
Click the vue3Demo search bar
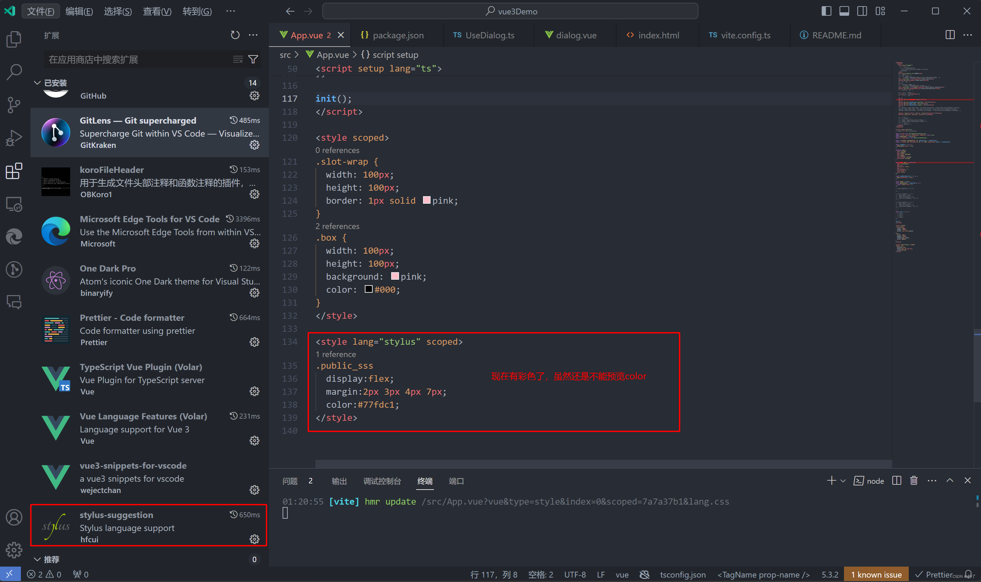pyautogui.click(x=510, y=11)
